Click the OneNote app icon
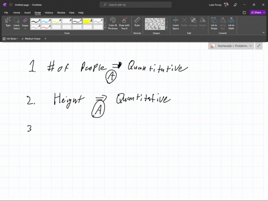268x201 pixels. click(4, 5)
